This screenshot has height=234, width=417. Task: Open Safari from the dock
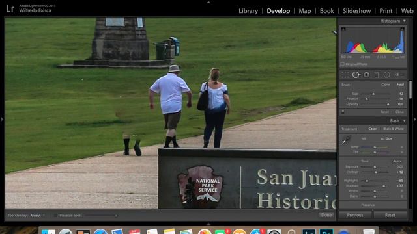[x=100, y=231]
